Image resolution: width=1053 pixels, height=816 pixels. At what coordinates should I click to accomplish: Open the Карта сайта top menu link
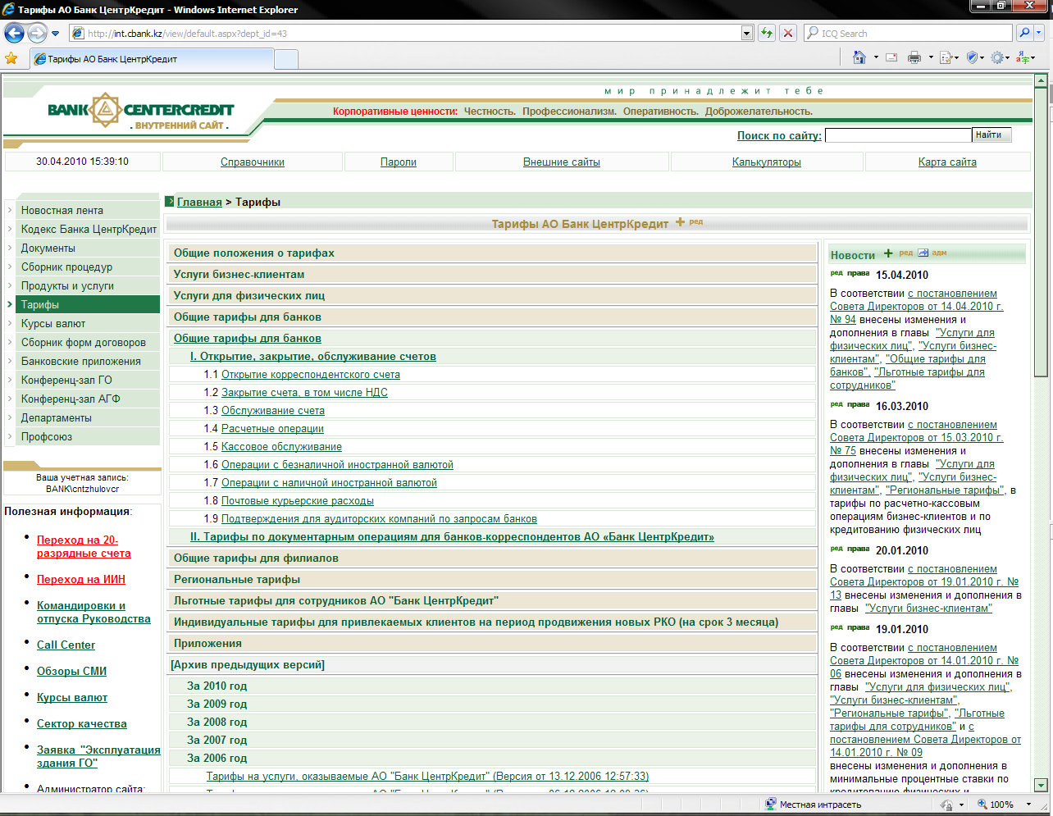(947, 162)
